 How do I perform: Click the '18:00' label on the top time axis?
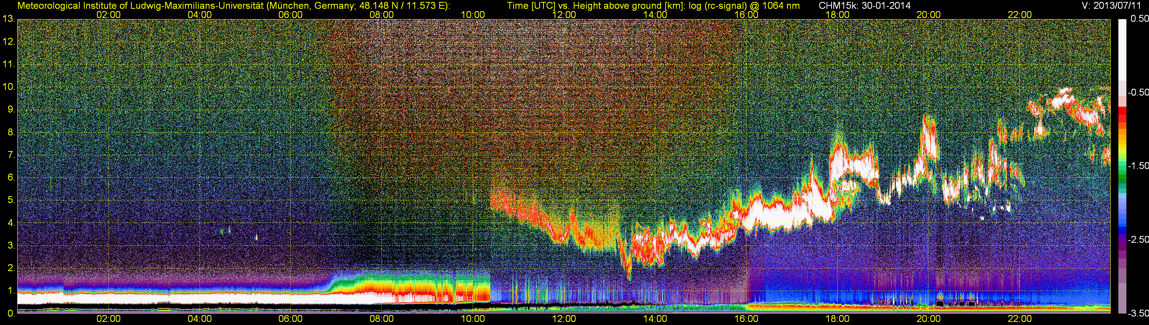tap(837, 15)
